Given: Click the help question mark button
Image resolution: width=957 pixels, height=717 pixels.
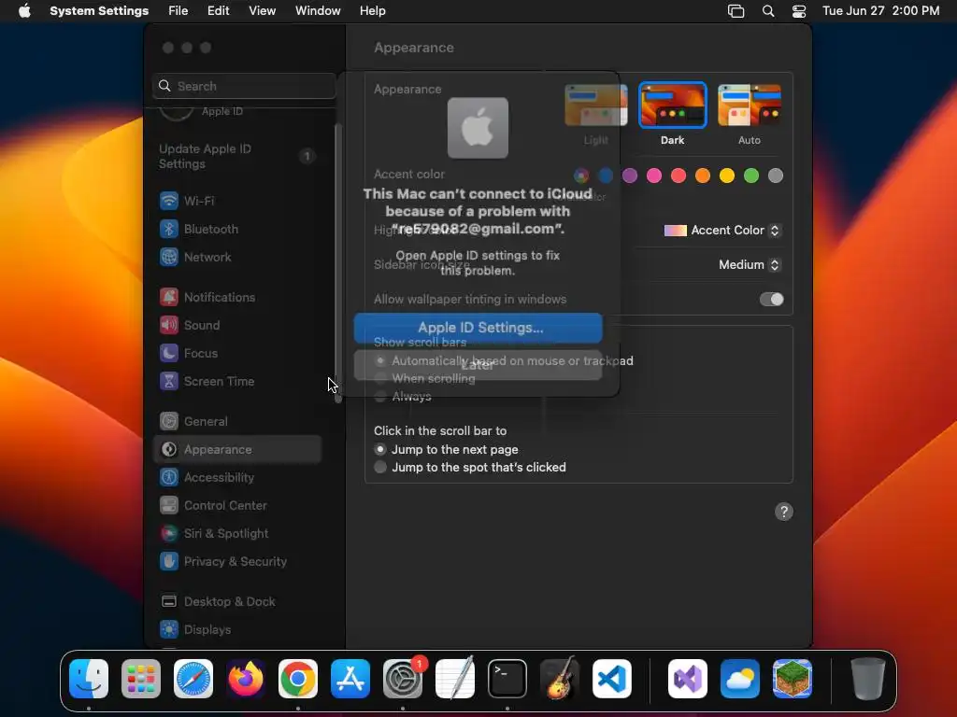Looking at the screenshot, I should [x=784, y=512].
